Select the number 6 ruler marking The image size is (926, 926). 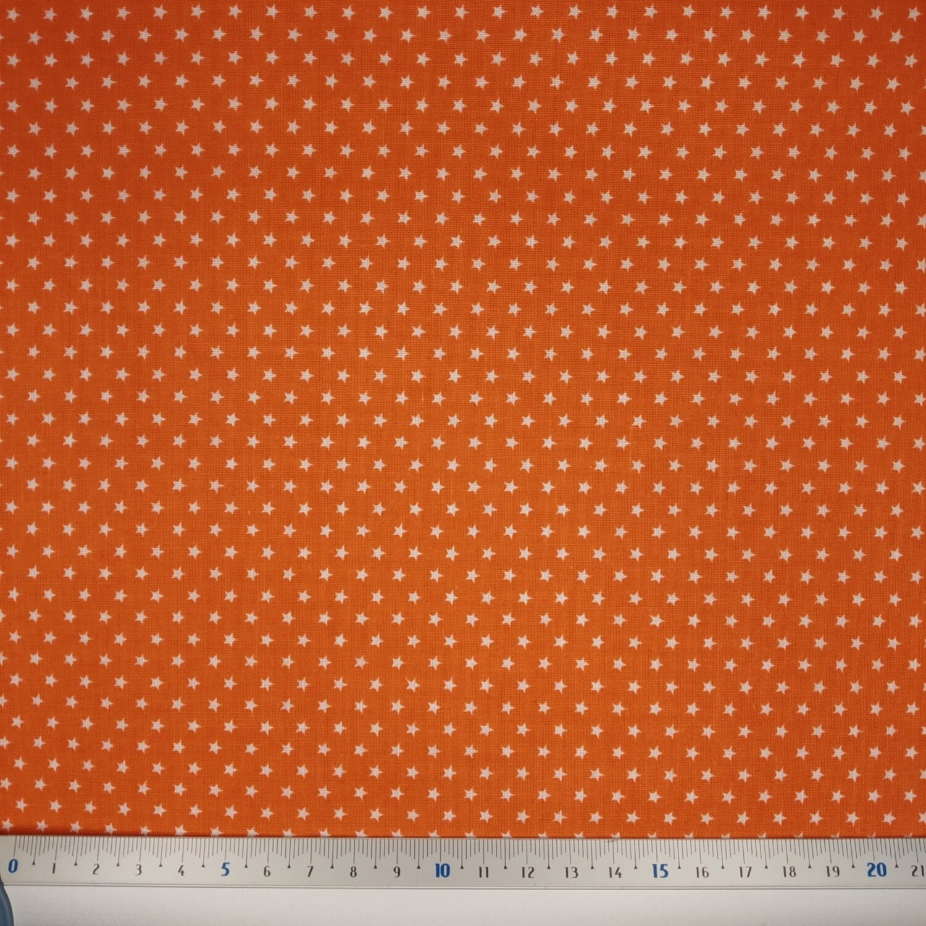click(267, 872)
